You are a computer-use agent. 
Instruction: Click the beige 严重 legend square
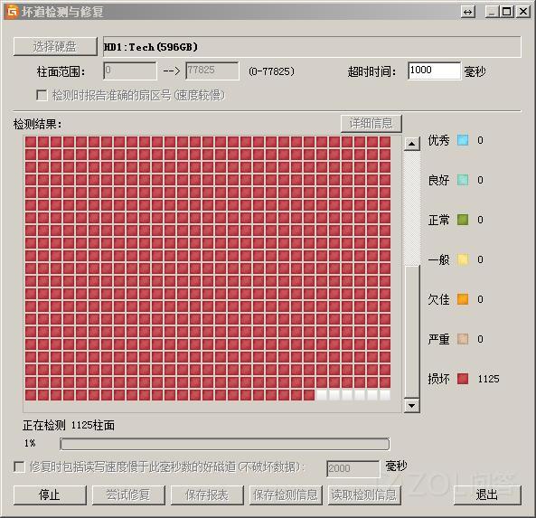pyautogui.click(x=463, y=339)
